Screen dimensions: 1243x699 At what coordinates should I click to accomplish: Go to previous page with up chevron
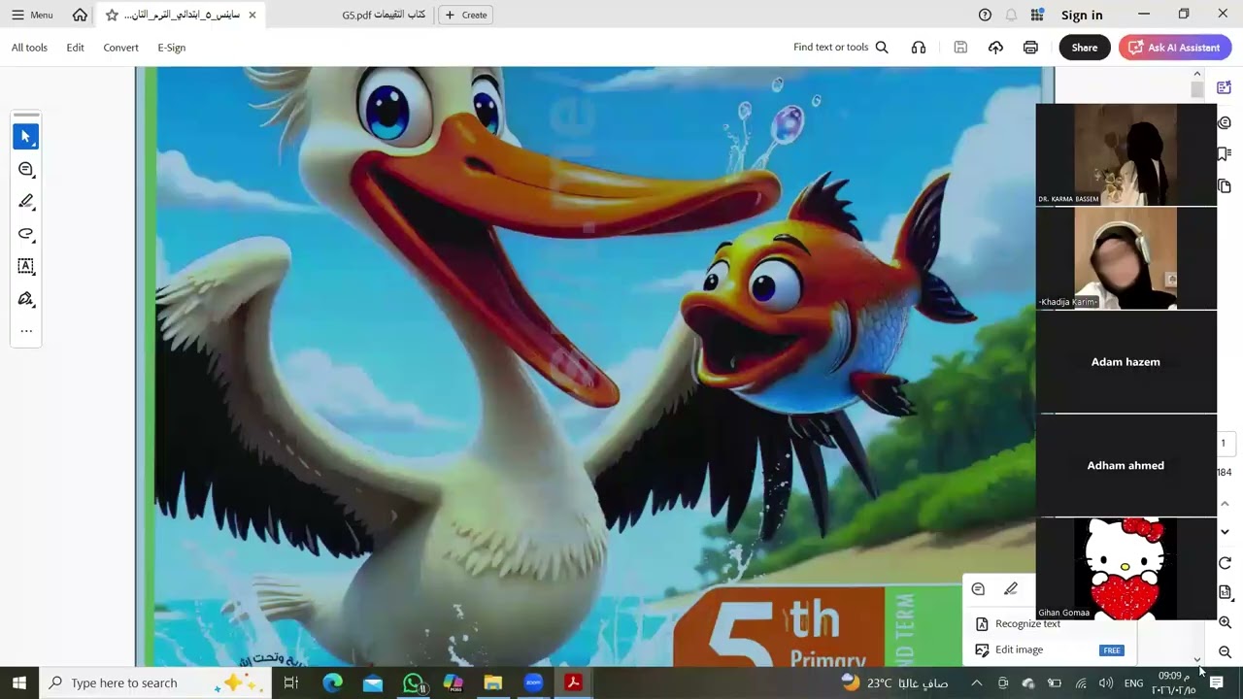click(1225, 503)
